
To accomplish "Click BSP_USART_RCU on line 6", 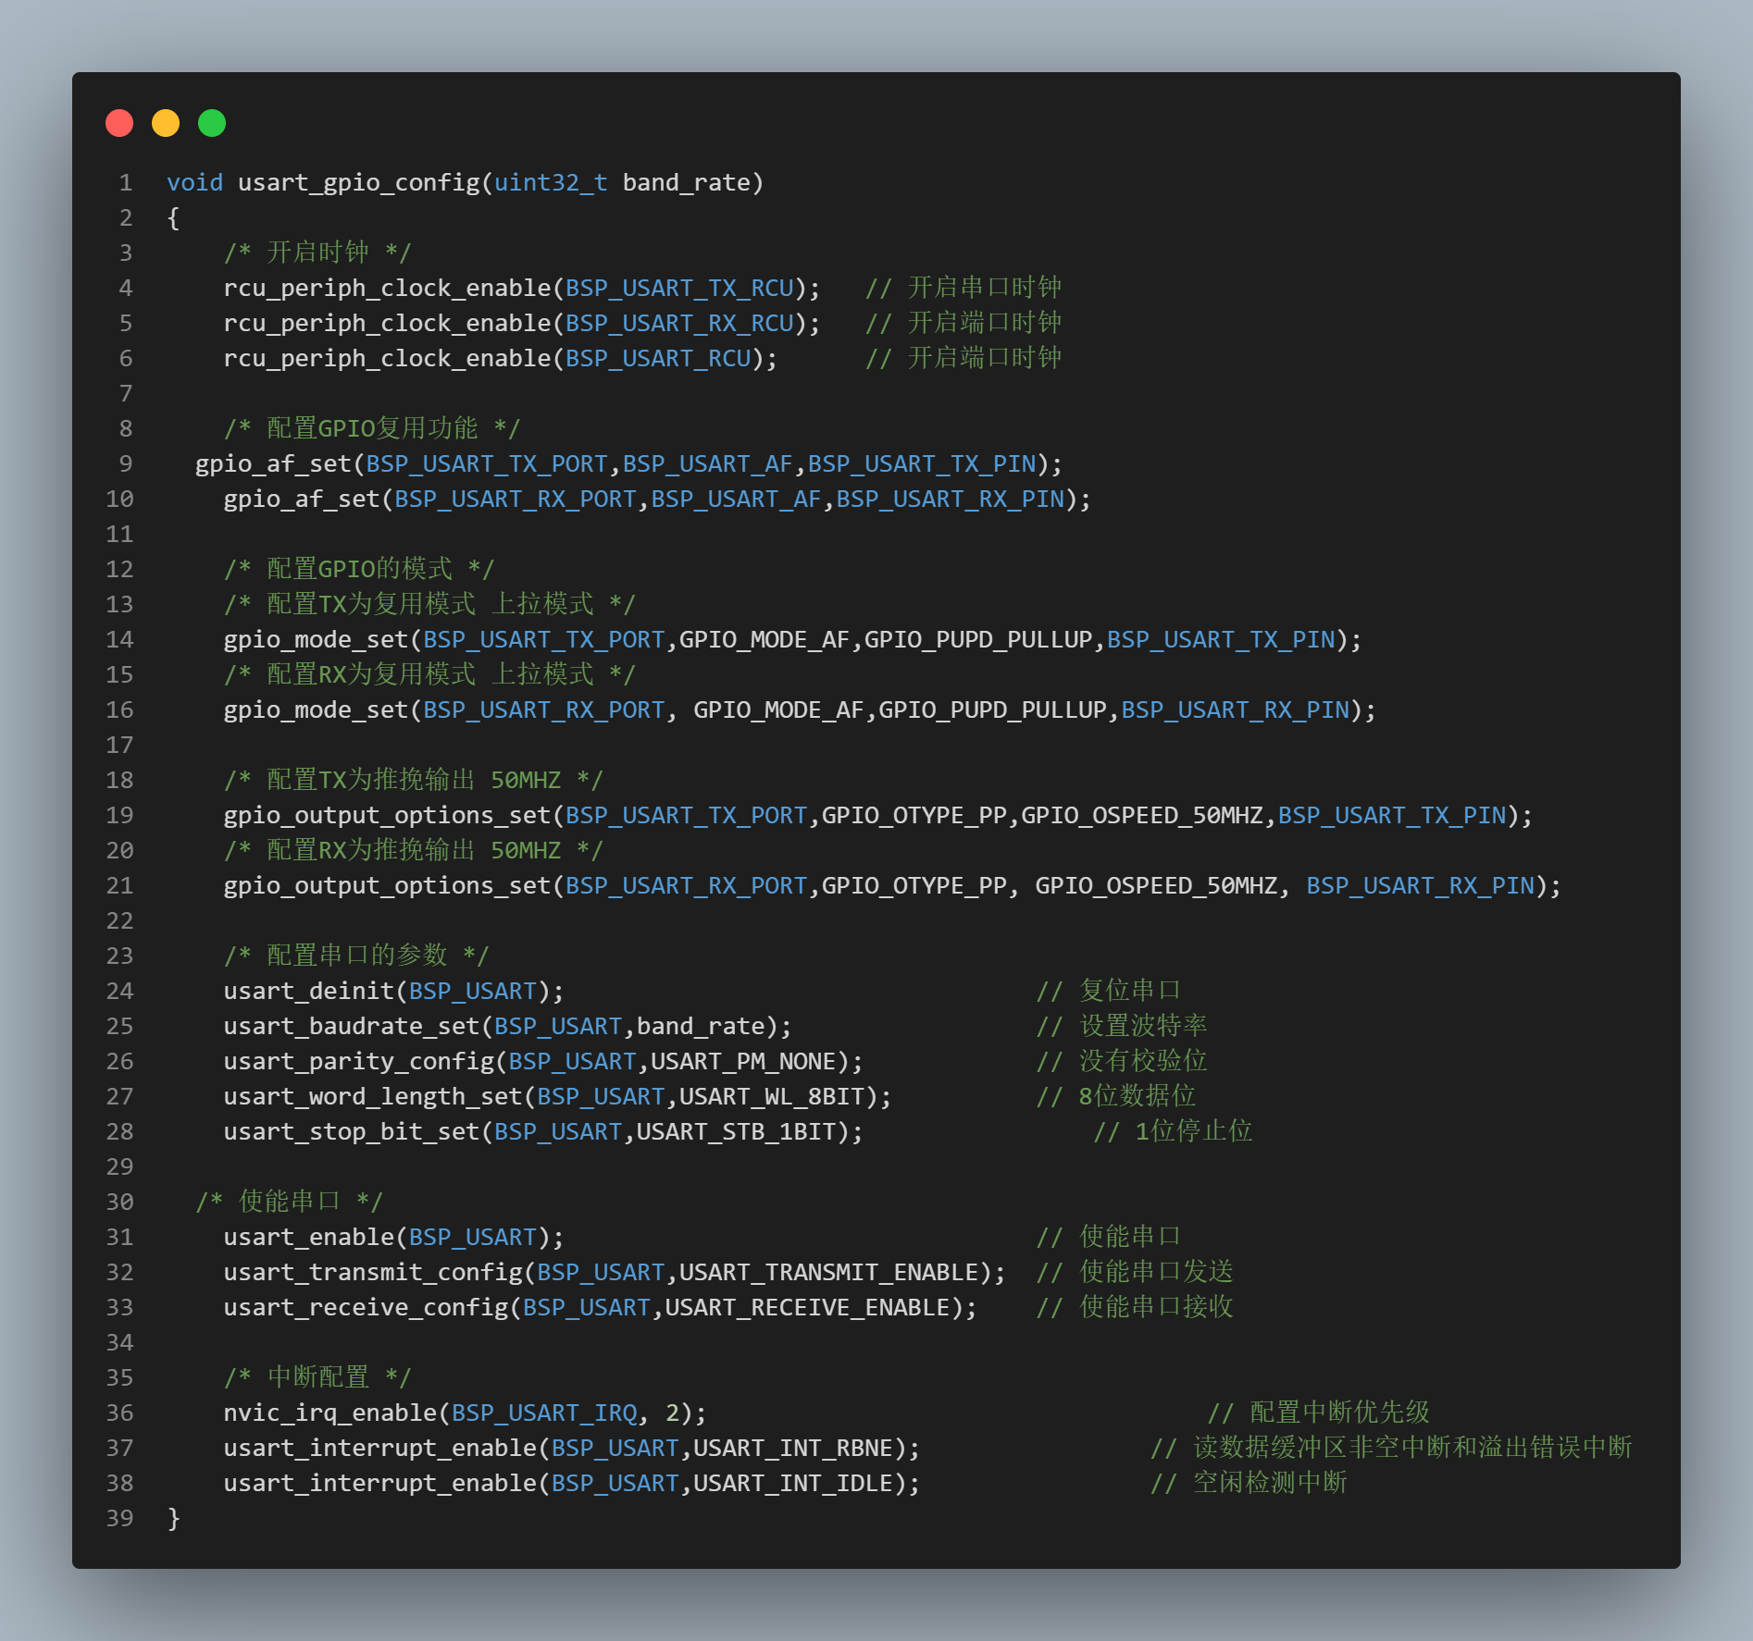I will coord(658,359).
